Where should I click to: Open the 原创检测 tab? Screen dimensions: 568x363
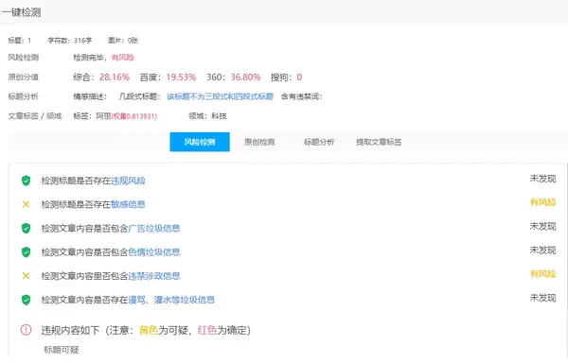tap(259, 142)
